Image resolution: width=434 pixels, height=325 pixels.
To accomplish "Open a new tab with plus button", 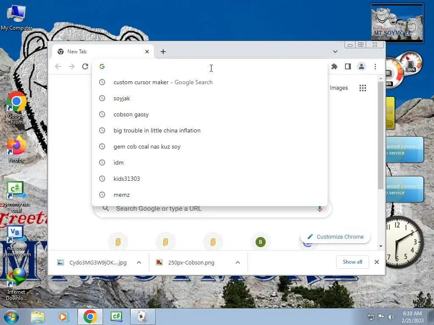I will point(163,52).
